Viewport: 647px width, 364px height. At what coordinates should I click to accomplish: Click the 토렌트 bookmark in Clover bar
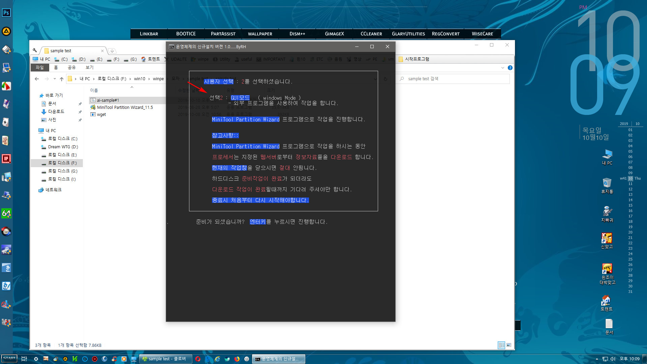151,59
